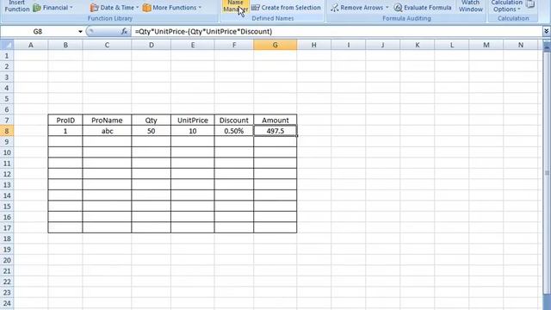Select column A header
This screenshot has height=310, width=551.
pos(31,45)
